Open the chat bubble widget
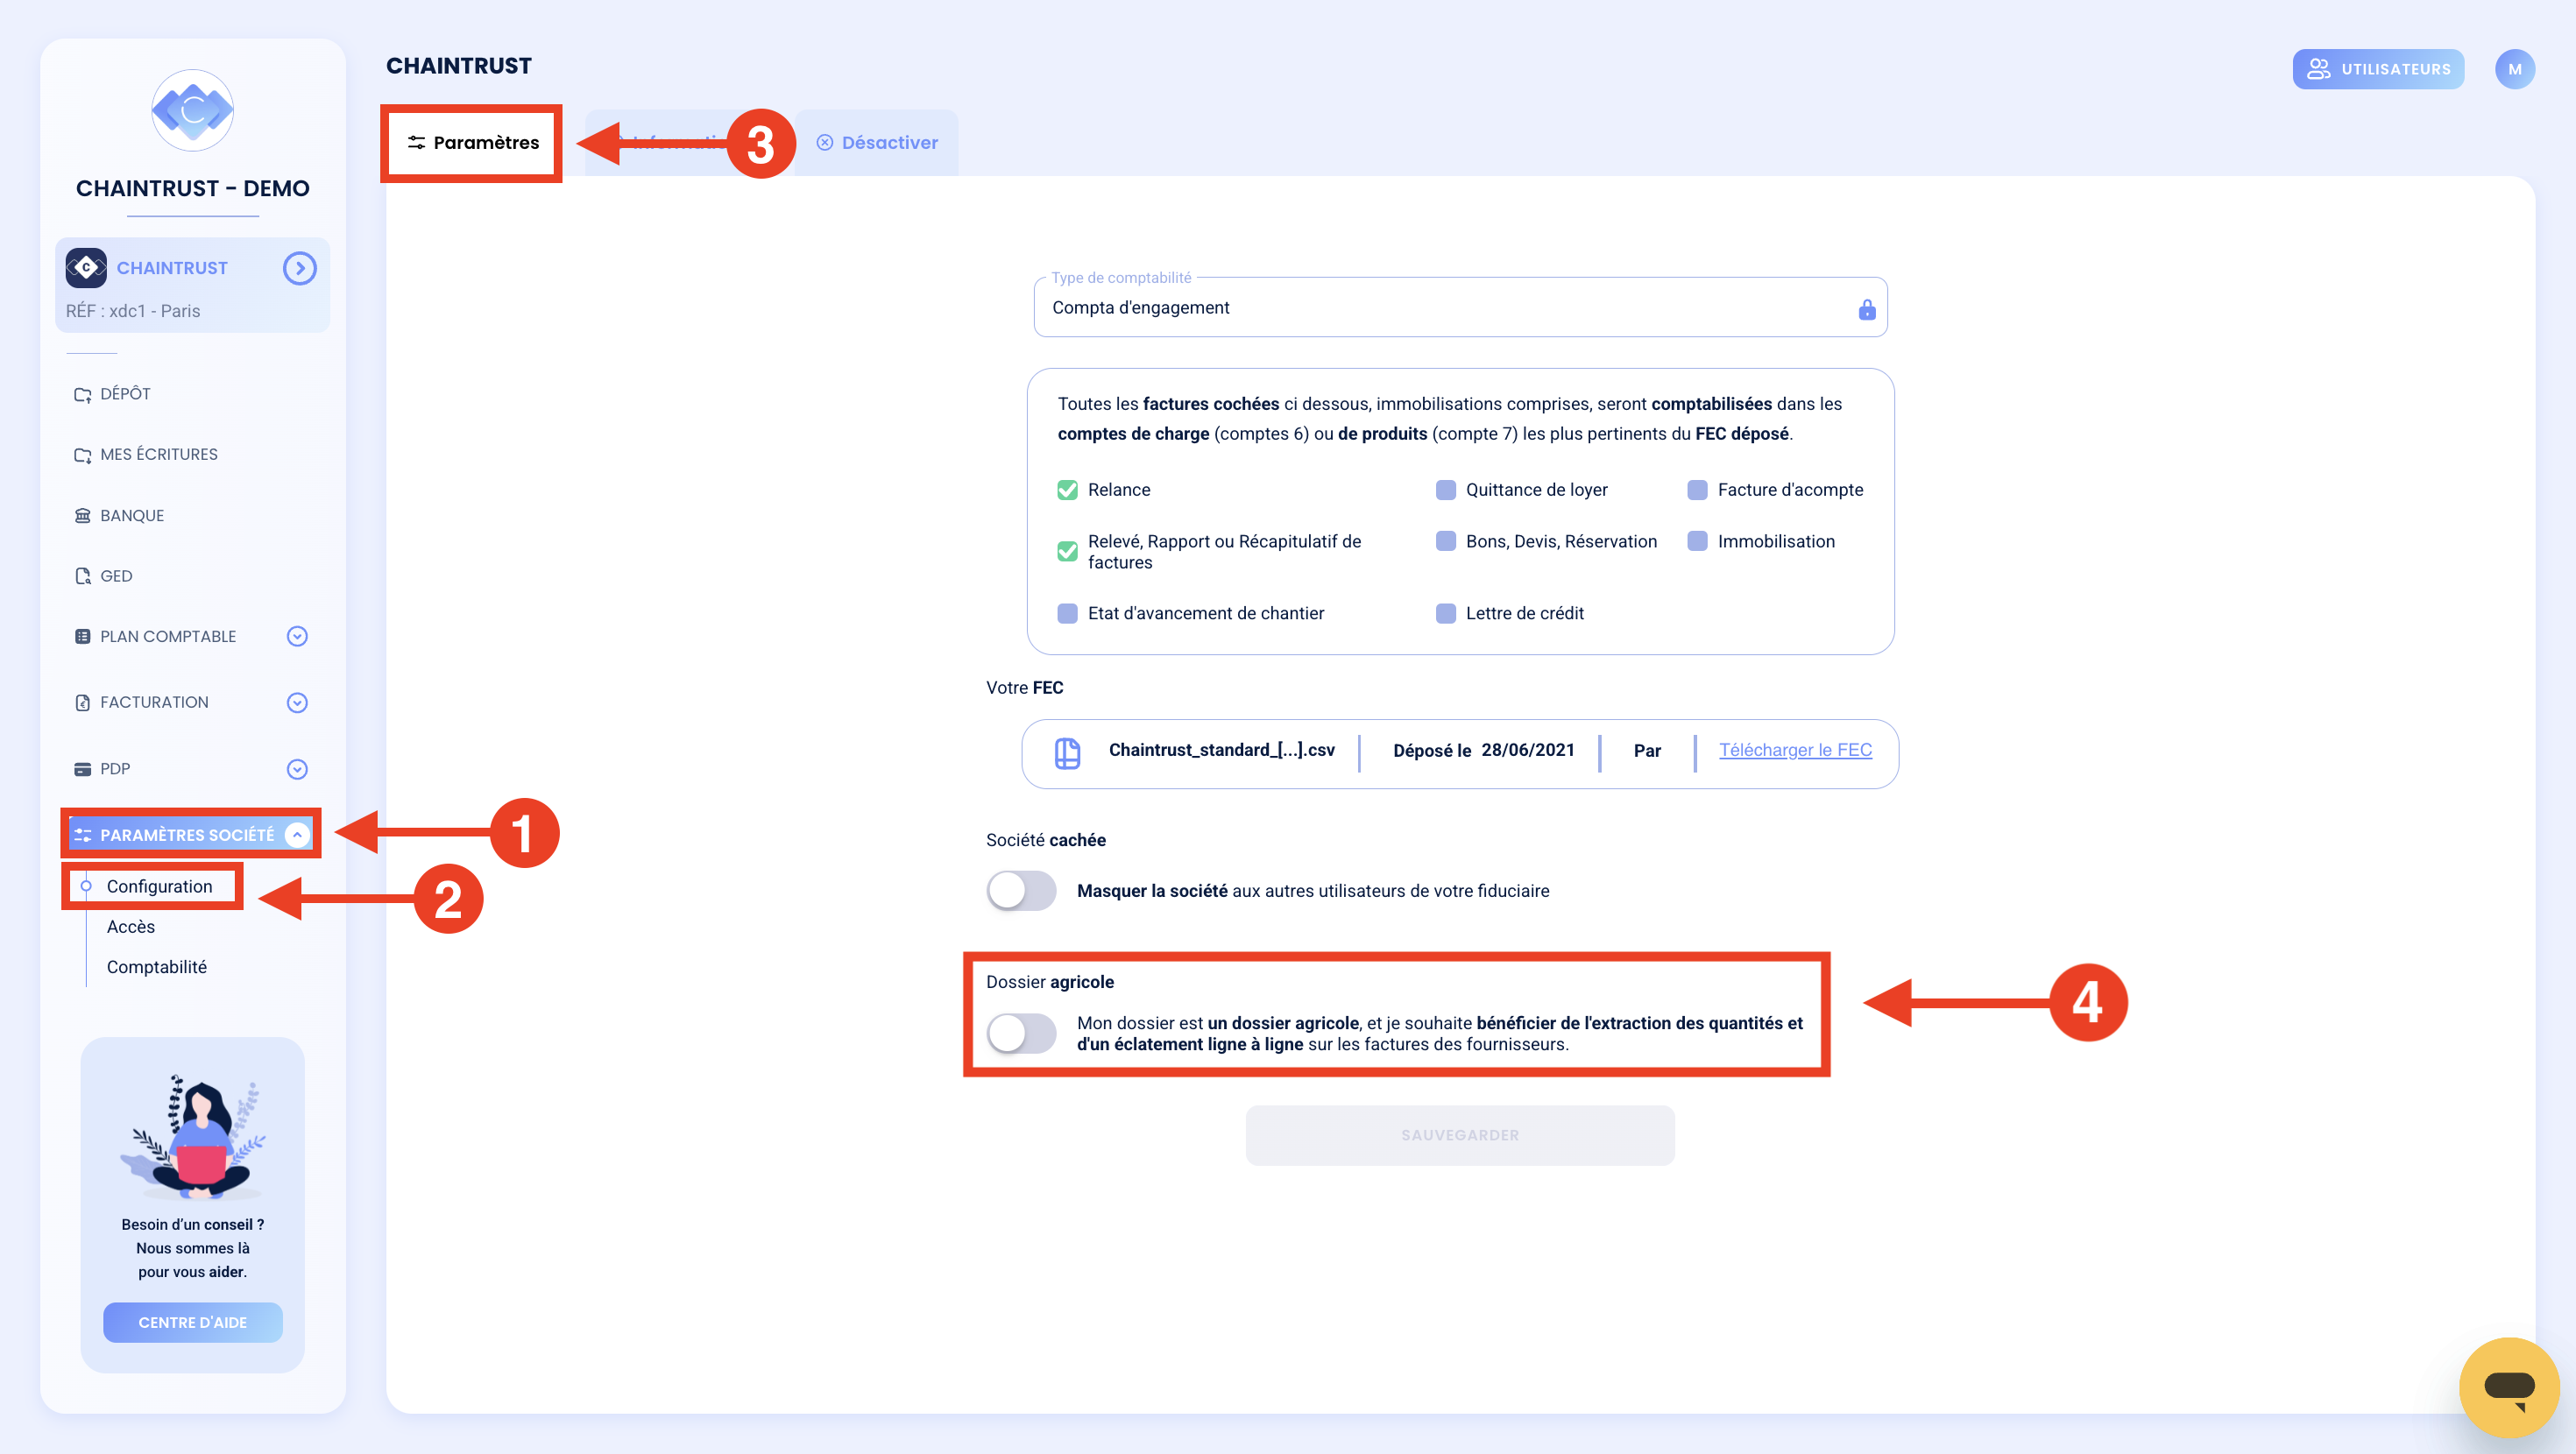This screenshot has width=2576, height=1454. (x=2509, y=1387)
